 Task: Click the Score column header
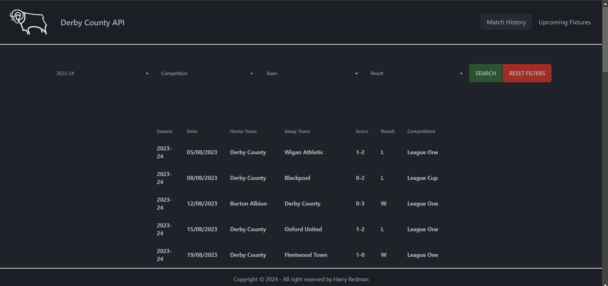pos(362,131)
